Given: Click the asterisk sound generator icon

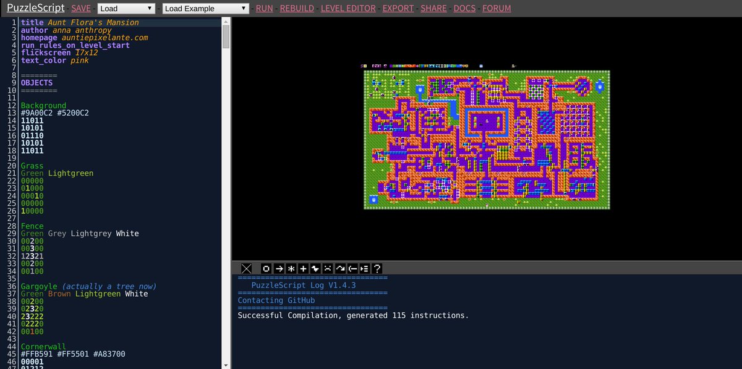Looking at the screenshot, I should pyautogui.click(x=291, y=268).
